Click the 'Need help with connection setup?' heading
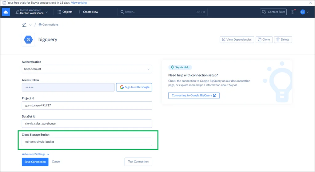 [193, 75]
